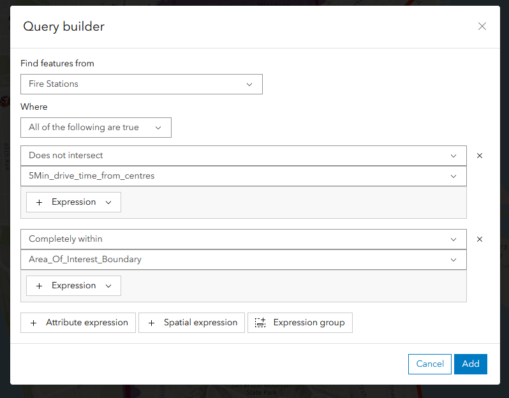Choose a different layer than Area_Of_Interest_Boundary
Screen dimensions: 509x398
(x=243, y=260)
